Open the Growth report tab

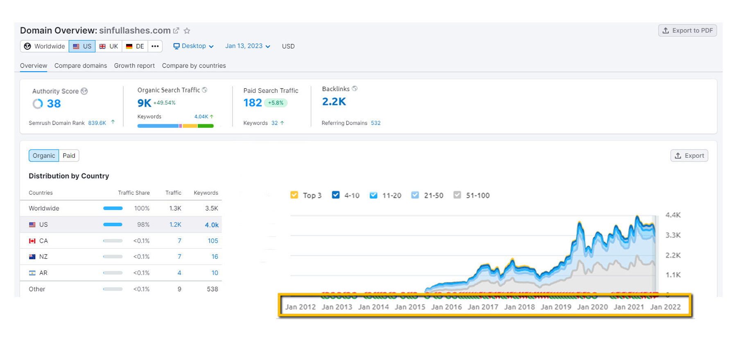pyautogui.click(x=134, y=66)
